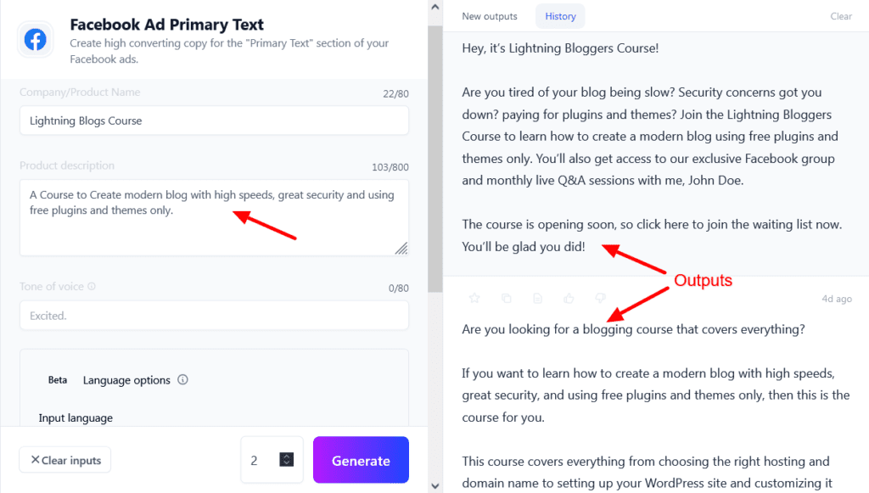869x493 pixels.
Task: Click the Company/Product Name input field
Action: [214, 121]
